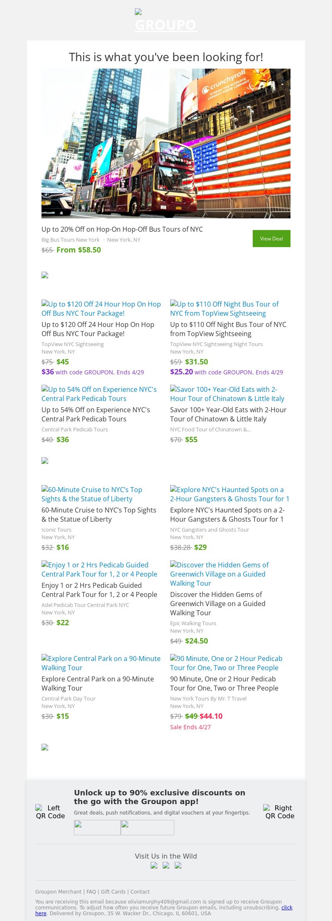Open the last social icon under Visit Us
This screenshot has height=921, width=332.
click(178, 866)
